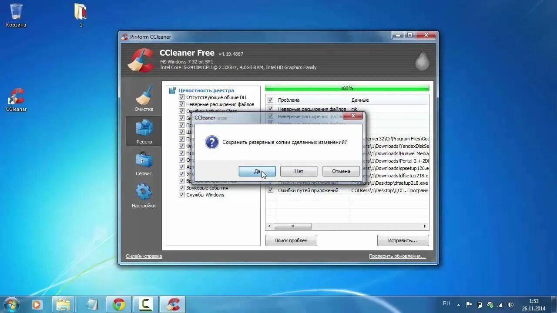
Task: Click the results scrollbar right arrow
Action: [x=425, y=226]
